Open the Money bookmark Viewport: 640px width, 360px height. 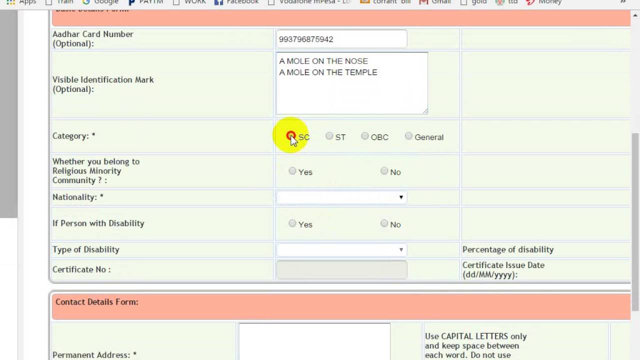pyautogui.click(x=544, y=2)
